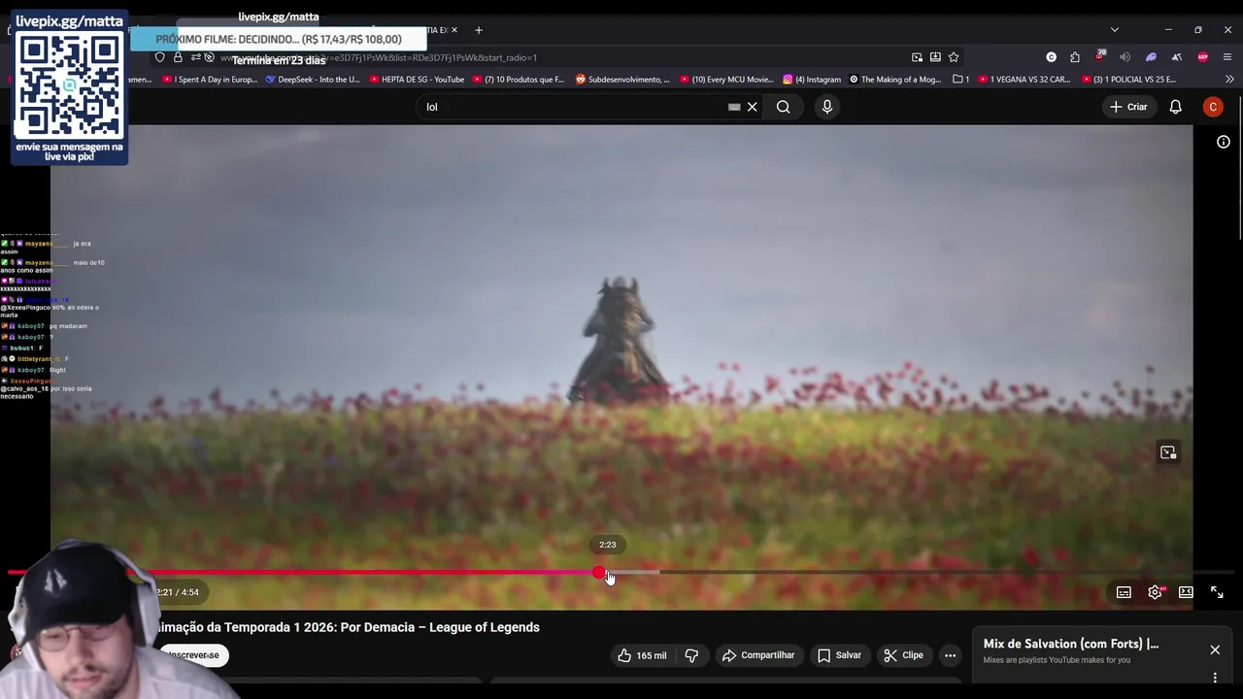Click the livepix QR code overlay
The width and height of the screenshot is (1243, 699).
tap(70, 84)
